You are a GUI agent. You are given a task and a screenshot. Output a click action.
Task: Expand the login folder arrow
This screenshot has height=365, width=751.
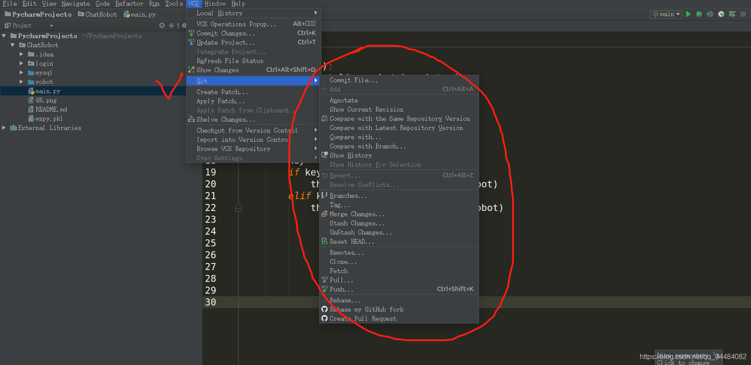point(21,63)
